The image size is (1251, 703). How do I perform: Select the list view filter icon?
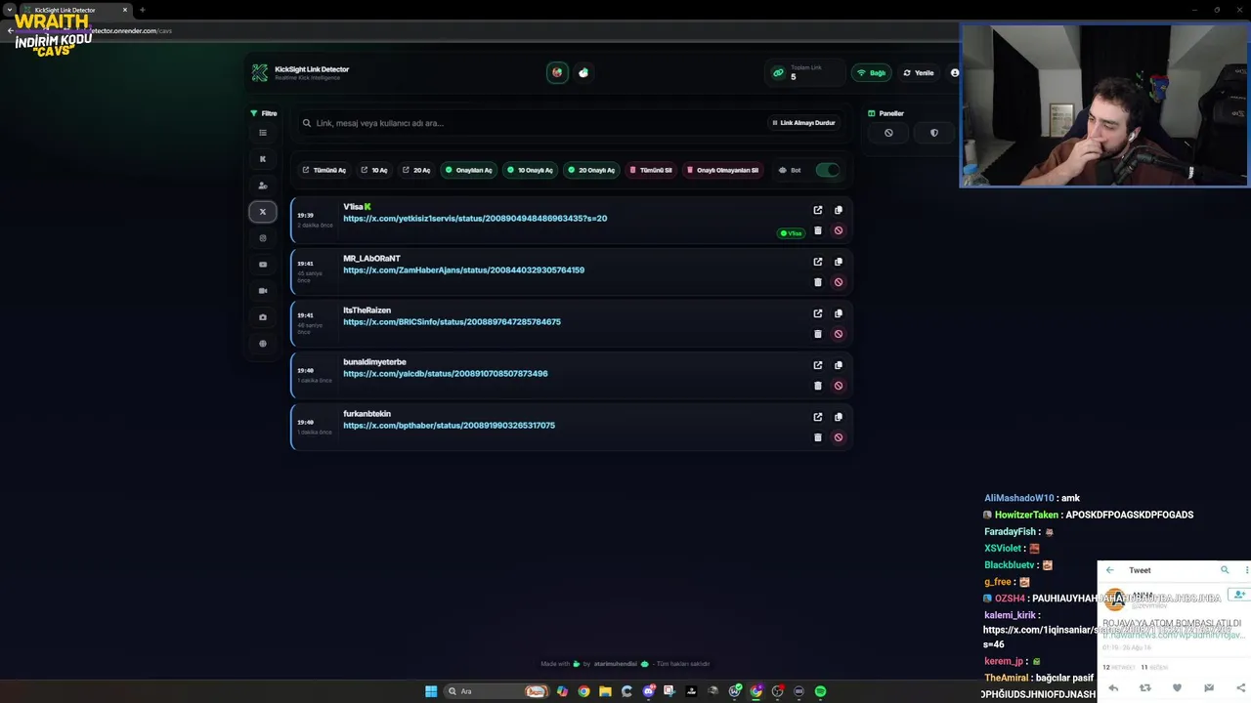262,133
